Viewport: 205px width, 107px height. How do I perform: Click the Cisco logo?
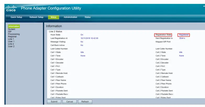point(11,8)
